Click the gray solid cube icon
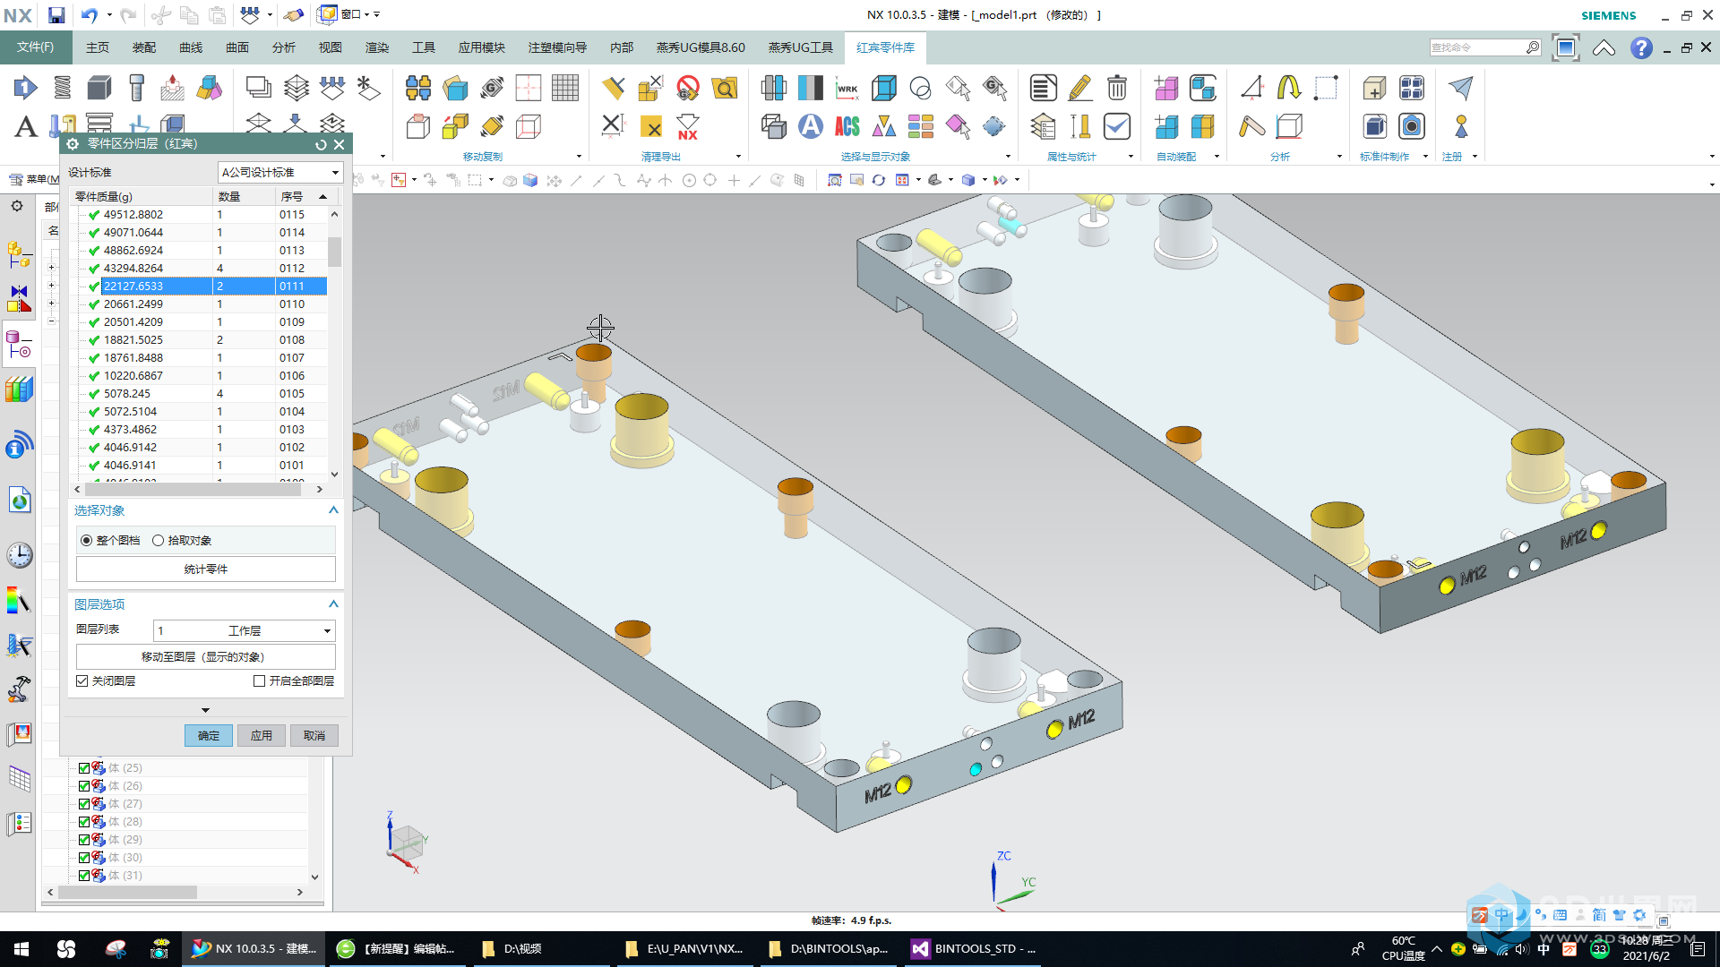1720x967 pixels. 99,88
